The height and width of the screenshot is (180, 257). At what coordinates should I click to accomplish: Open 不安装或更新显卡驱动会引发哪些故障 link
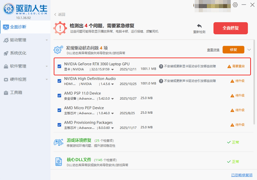[190, 66]
